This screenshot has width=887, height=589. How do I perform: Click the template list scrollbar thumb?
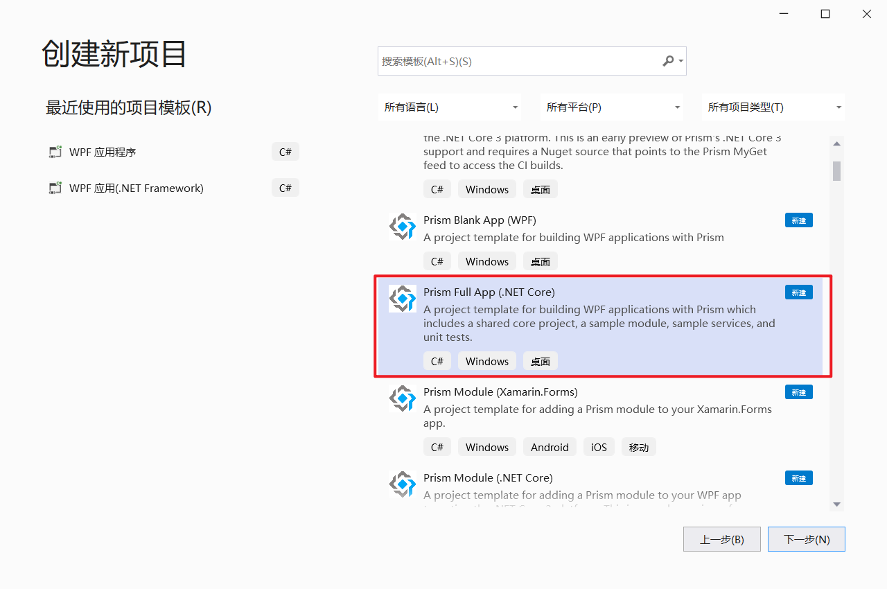[836, 170]
